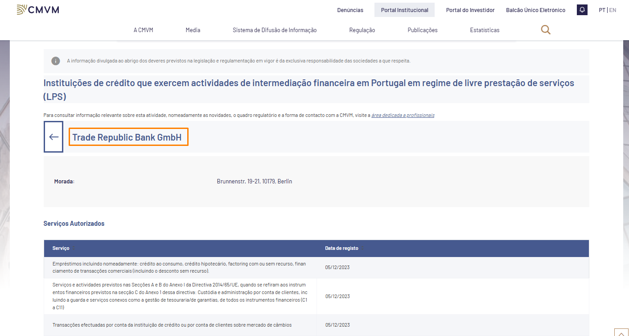
Task: Select the Empréstimos service row text
Action: tap(179, 267)
